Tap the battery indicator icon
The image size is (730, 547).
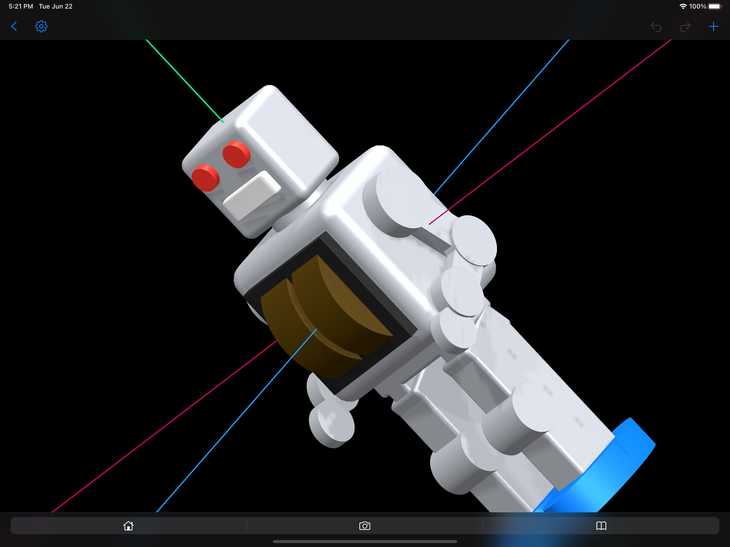[x=715, y=6]
